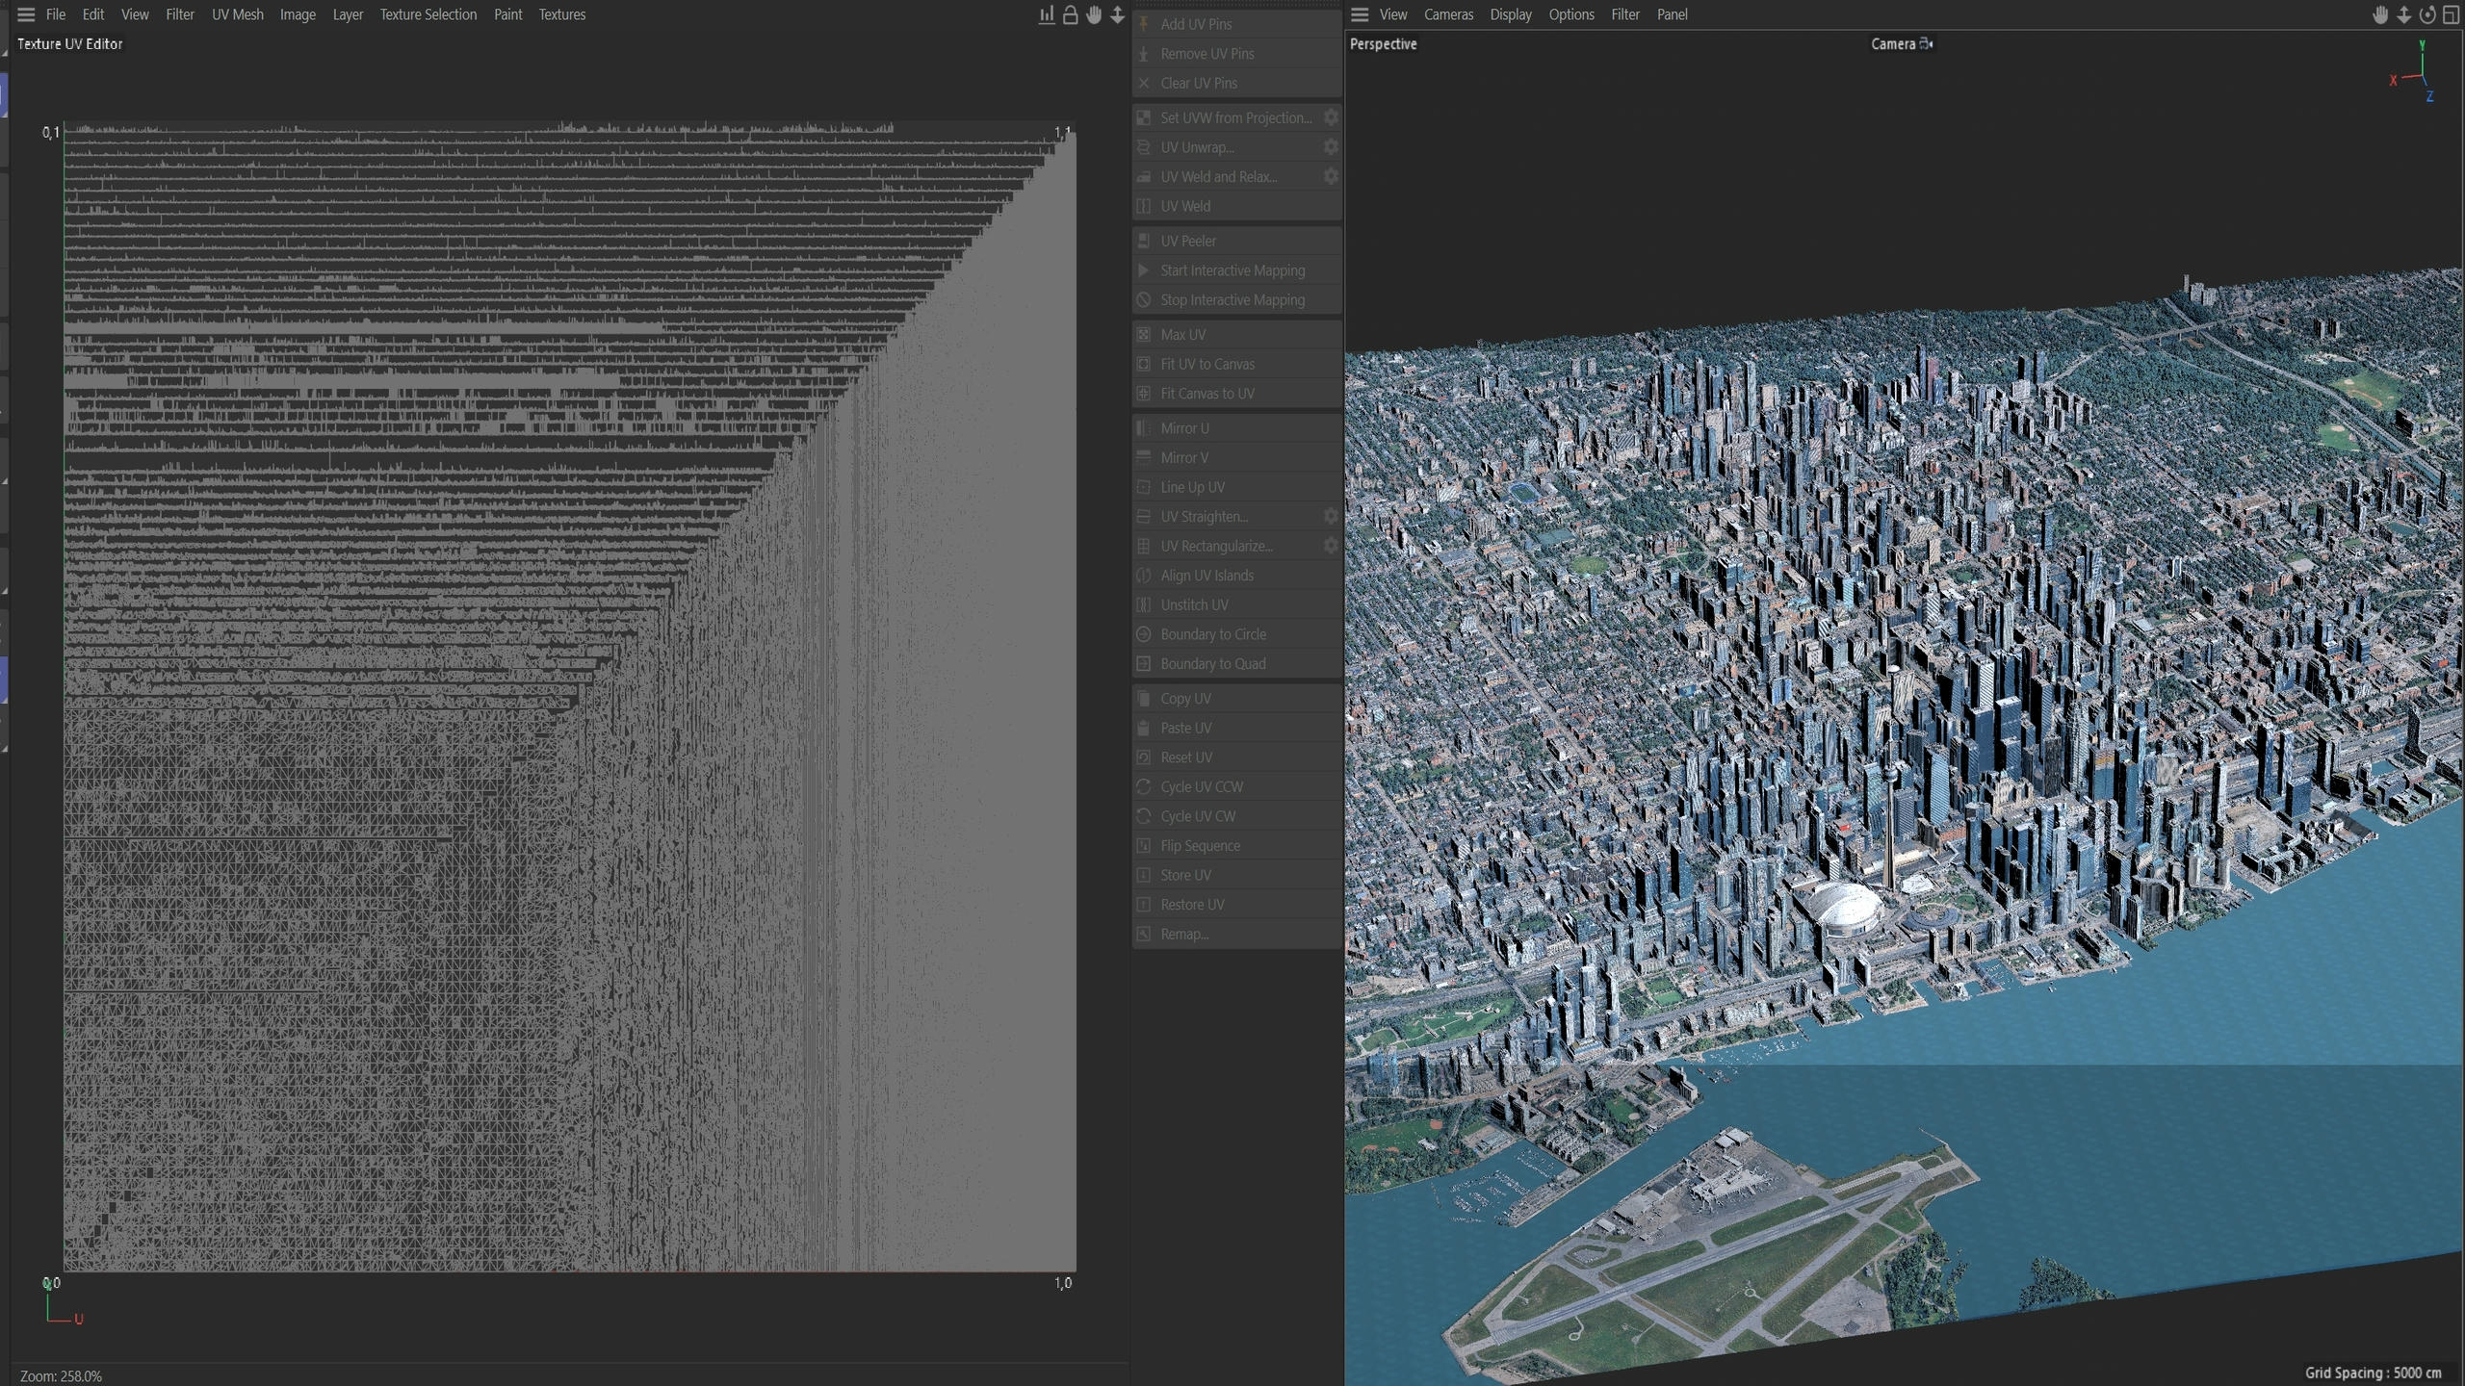
Task: Click the viewport orbit rotate icon
Action: coord(2427,14)
